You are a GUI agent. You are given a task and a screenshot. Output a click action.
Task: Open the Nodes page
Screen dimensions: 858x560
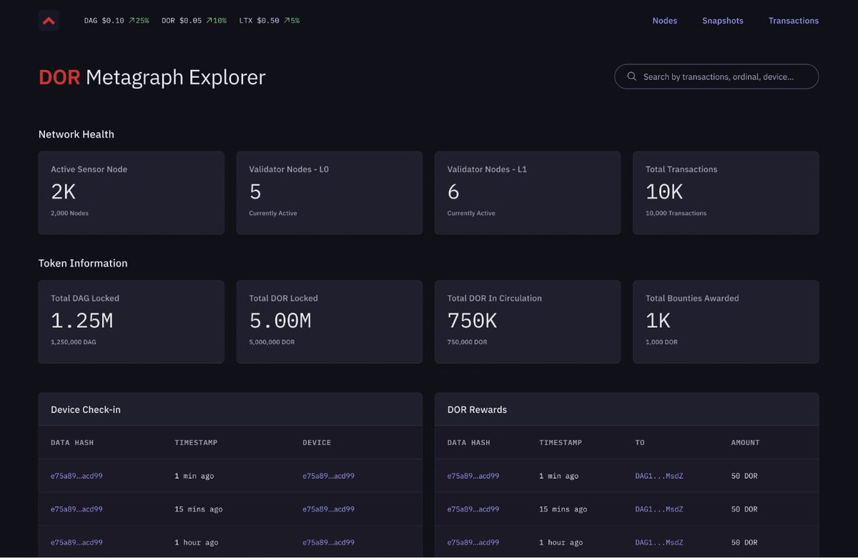pyautogui.click(x=664, y=21)
